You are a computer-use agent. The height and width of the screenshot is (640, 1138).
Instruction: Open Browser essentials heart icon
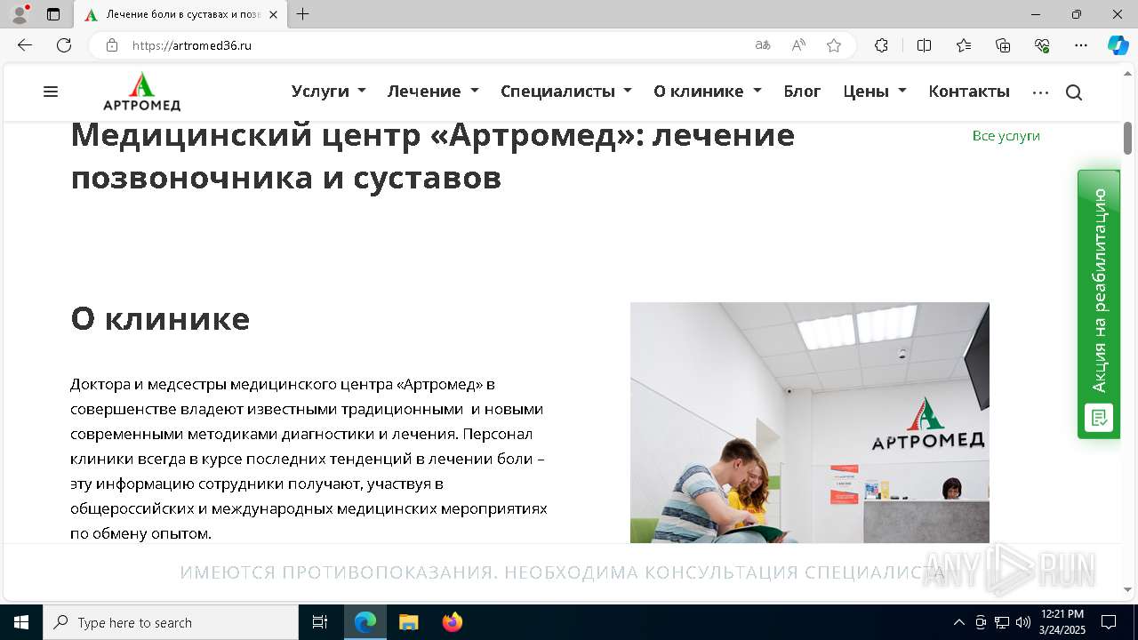click(1042, 45)
